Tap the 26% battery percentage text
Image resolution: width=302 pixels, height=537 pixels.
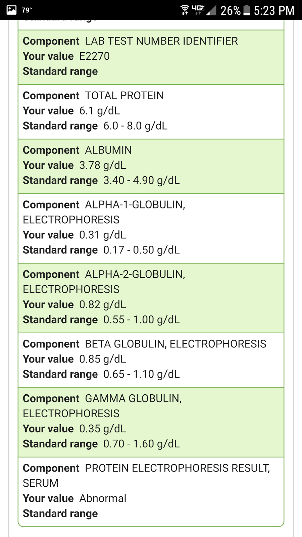tap(231, 11)
